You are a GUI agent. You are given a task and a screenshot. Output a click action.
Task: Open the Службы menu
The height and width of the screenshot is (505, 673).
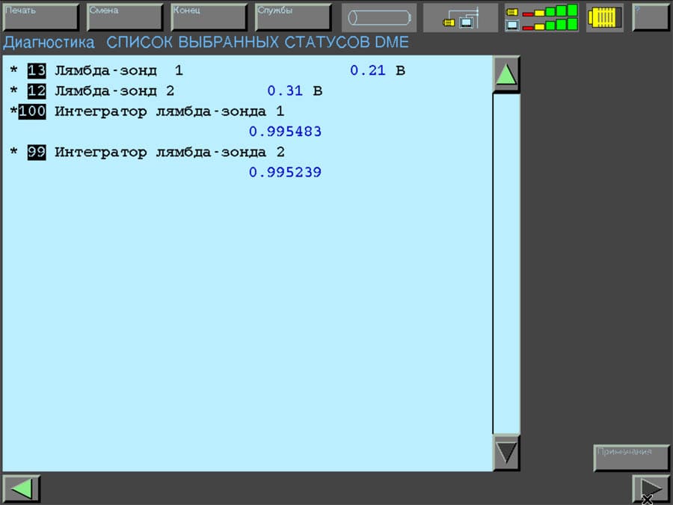pyautogui.click(x=293, y=16)
